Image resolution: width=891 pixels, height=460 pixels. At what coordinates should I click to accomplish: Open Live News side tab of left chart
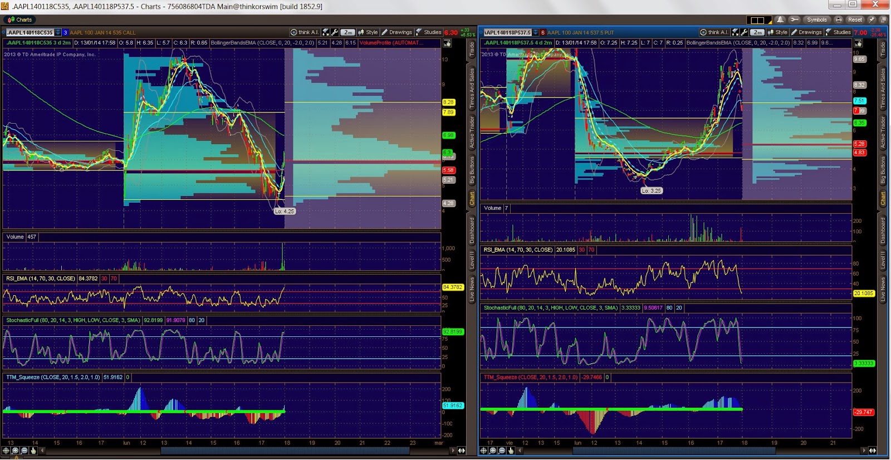tap(472, 290)
